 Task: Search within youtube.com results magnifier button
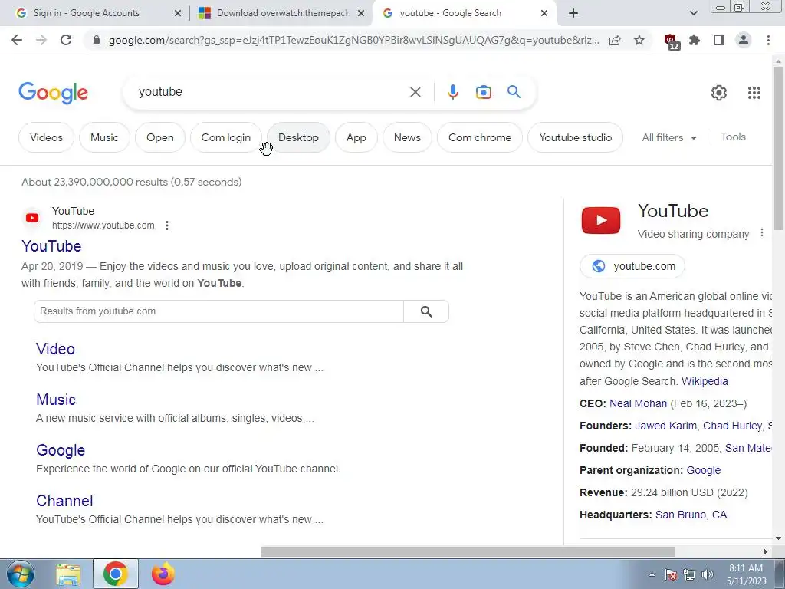426,311
